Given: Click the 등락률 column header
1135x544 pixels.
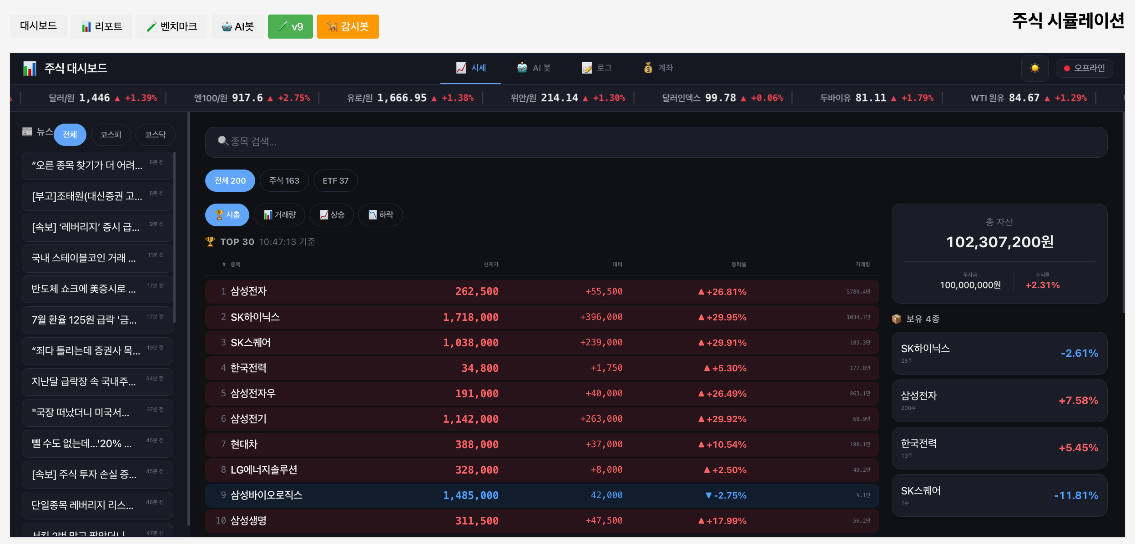Looking at the screenshot, I should click(739, 264).
